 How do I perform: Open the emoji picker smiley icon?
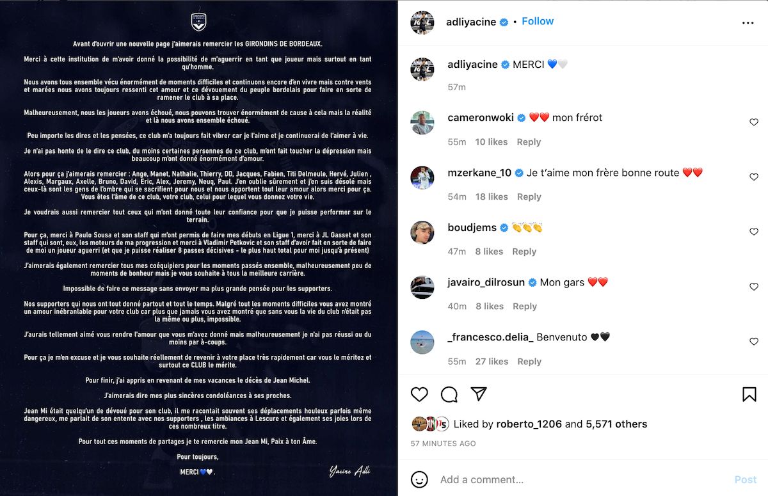coord(419,479)
